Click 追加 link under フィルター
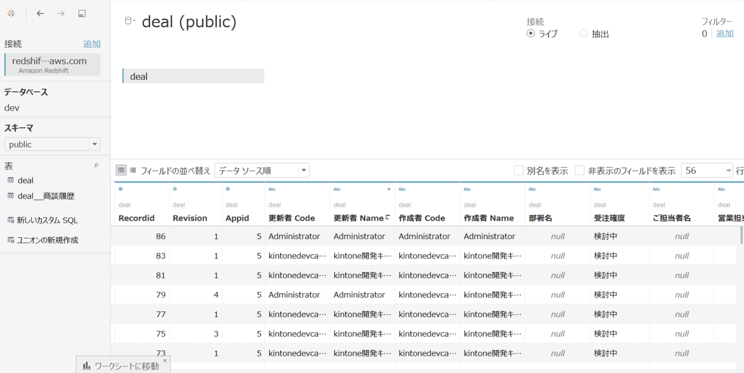The height and width of the screenshot is (373, 744). click(x=725, y=33)
